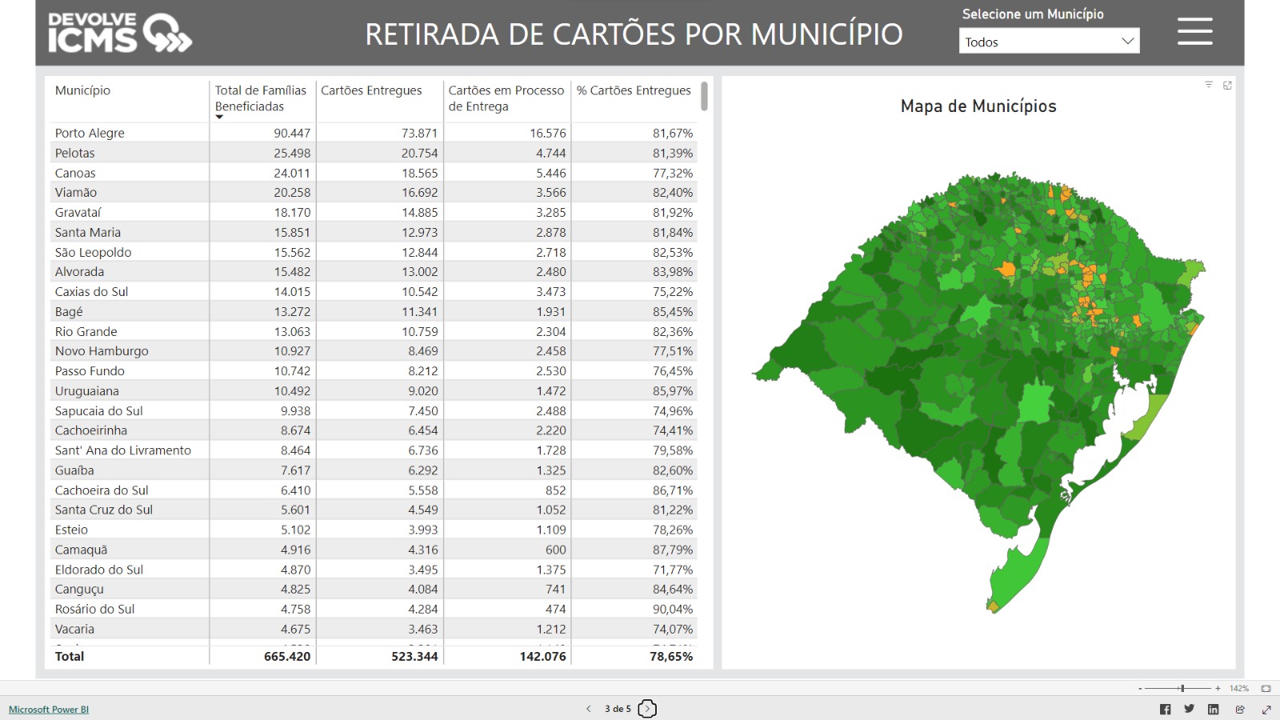1280x720 pixels.
Task: Share the report on LinkedIn
Action: [x=1213, y=710]
